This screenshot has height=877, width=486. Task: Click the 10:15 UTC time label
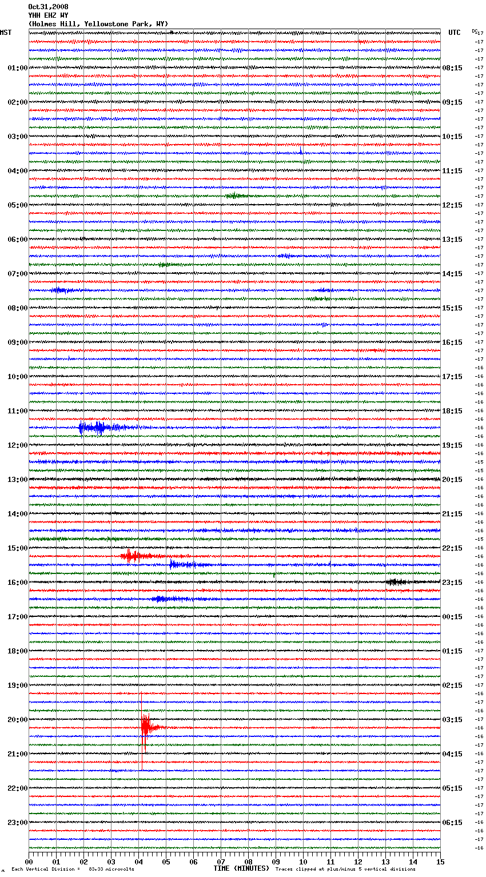452,137
